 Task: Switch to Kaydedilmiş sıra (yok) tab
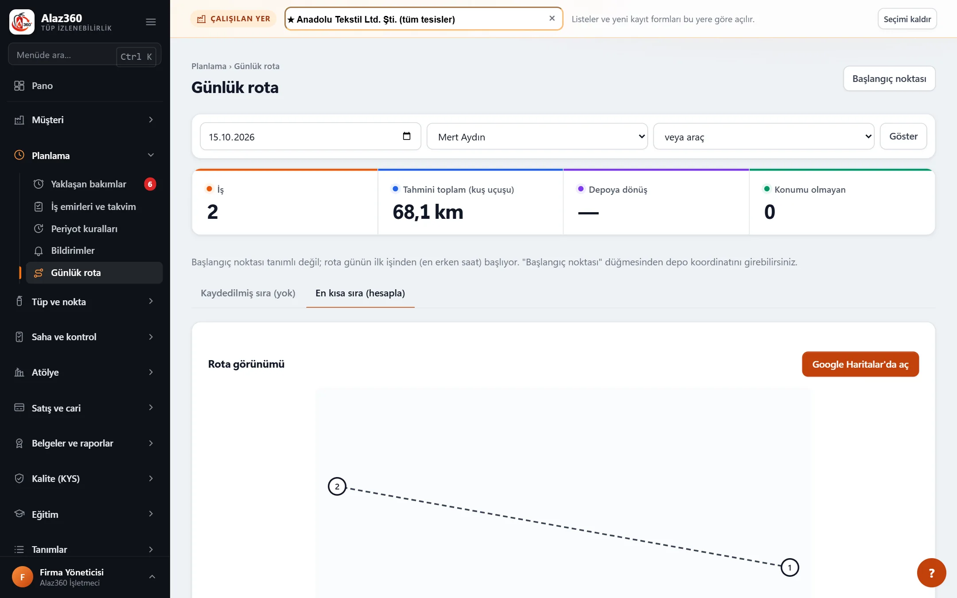pyautogui.click(x=248, y=293)
